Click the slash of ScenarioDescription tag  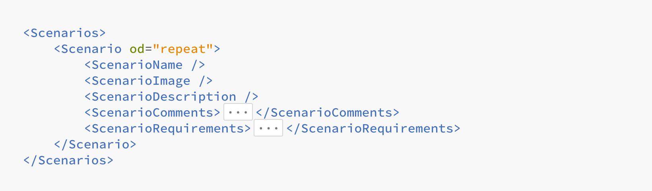pyautogui.click(x=248, y=96)
